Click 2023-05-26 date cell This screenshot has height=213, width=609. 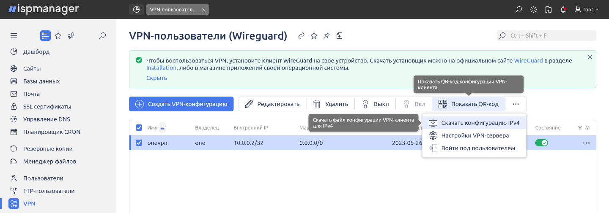point(407,143)
